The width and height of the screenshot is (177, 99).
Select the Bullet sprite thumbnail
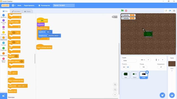point(144,75)
